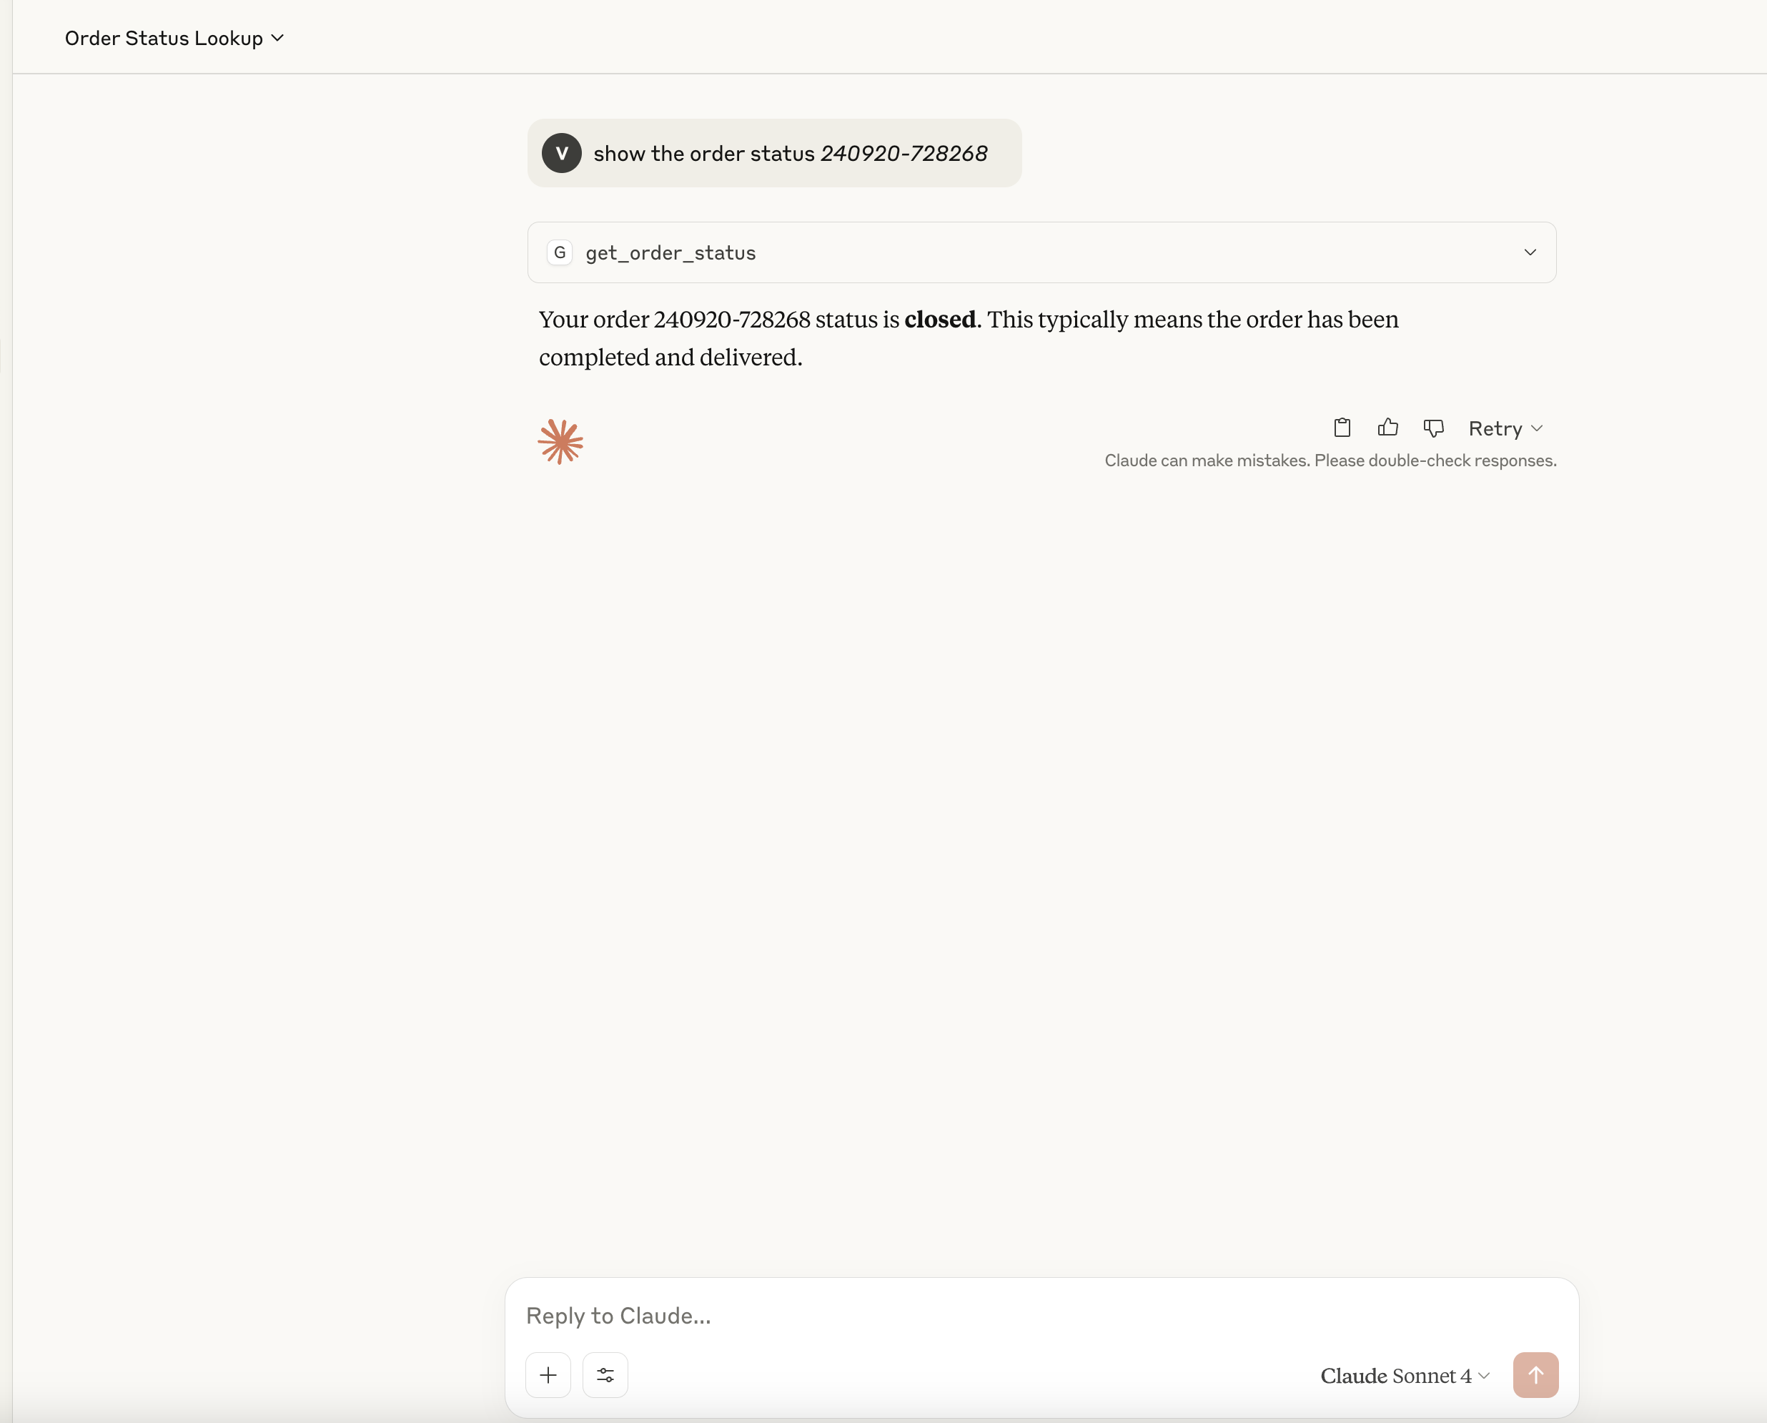This screenshot has height=1423, width=1767.
Task: Copy the response with the clipboard icon
Action: 1342,428
